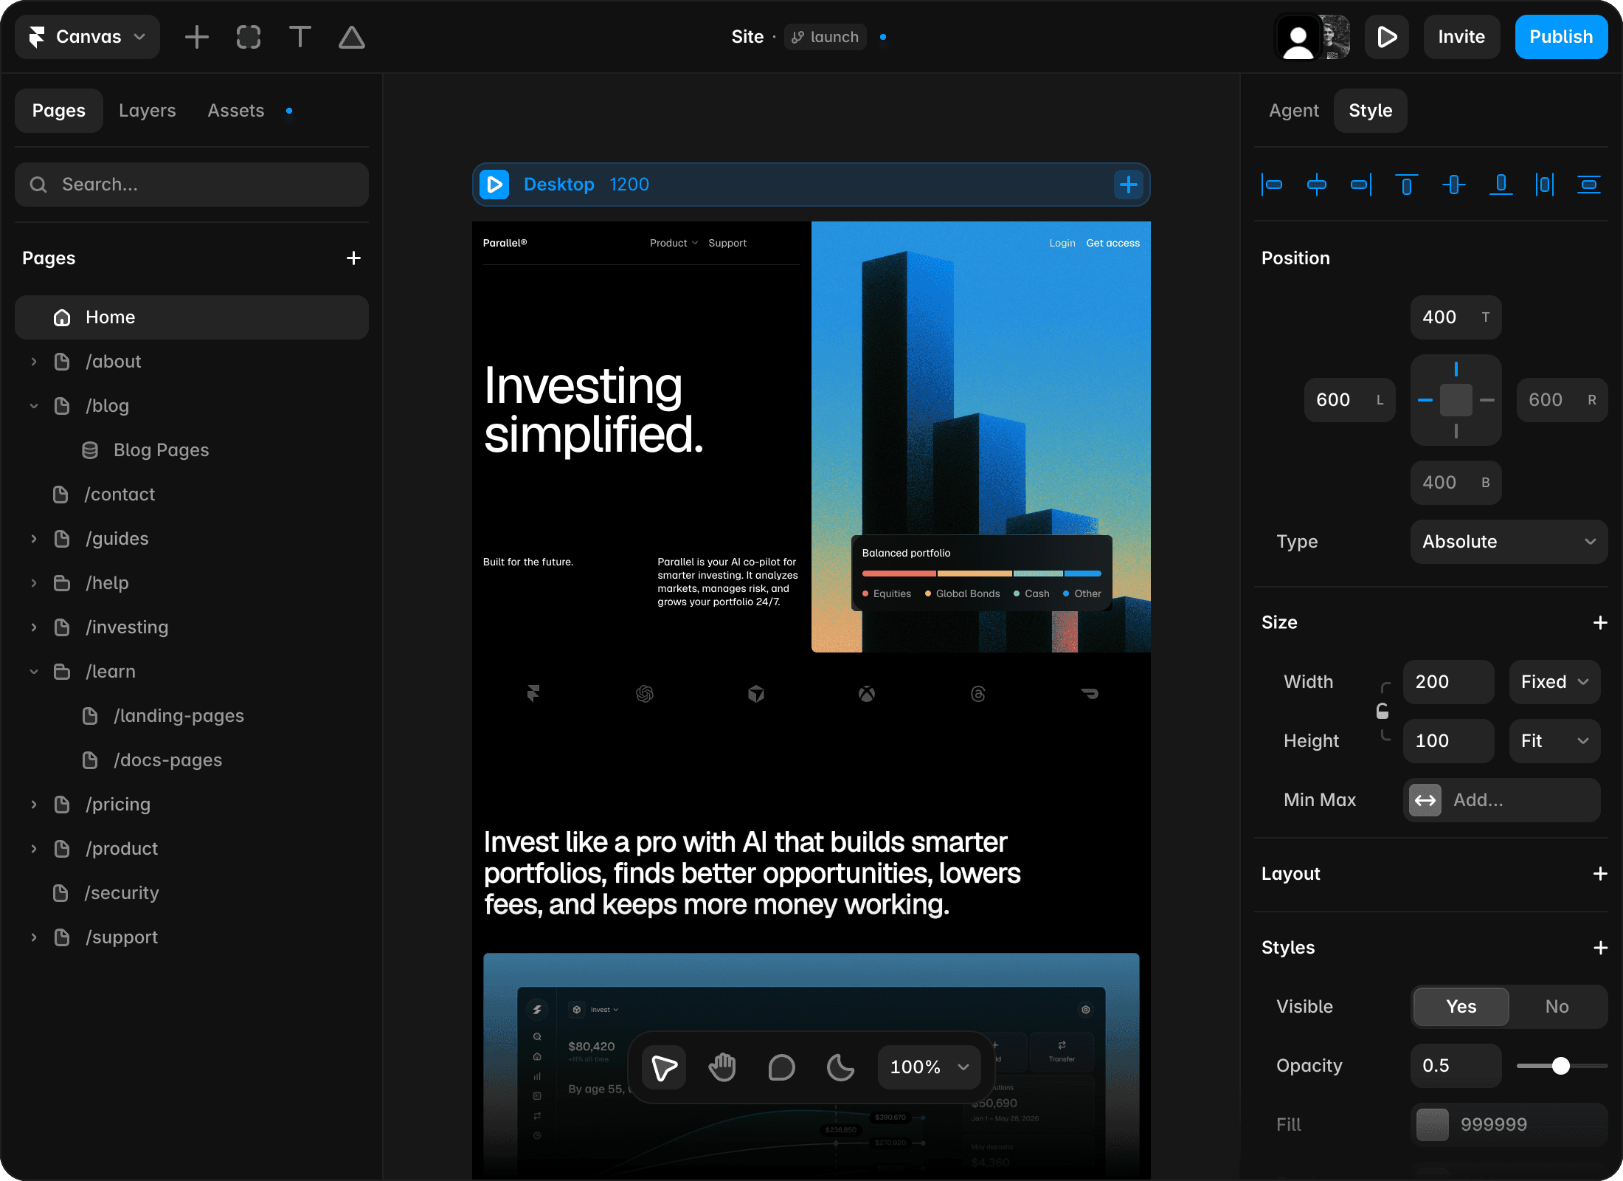The image size is (1623, 1181).
Task: Click Get access link on canvas
Action: 1112,243
